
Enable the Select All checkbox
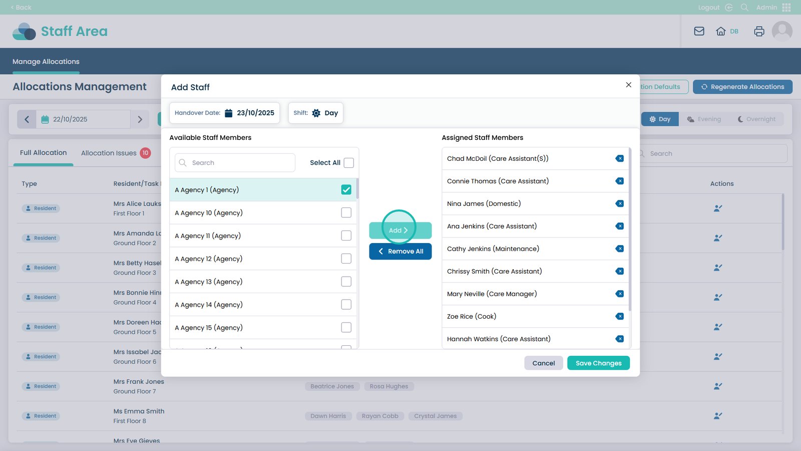click(349, 163)
